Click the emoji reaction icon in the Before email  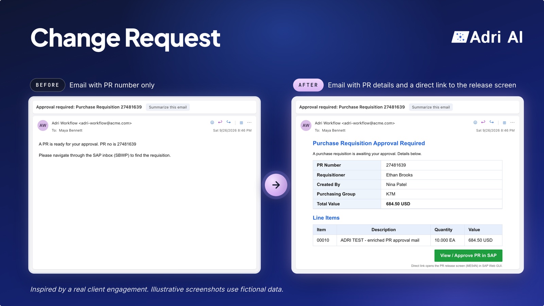[212, 122]
